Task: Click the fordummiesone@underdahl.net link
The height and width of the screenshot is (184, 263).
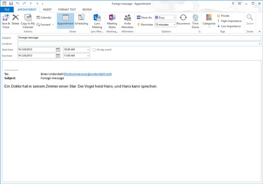Action: (x=88, y=74)
